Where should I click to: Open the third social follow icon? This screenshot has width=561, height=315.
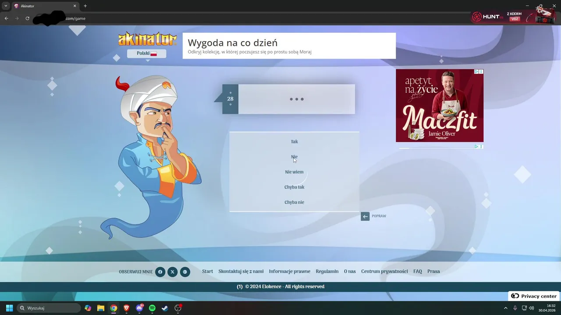pos(185,272)
